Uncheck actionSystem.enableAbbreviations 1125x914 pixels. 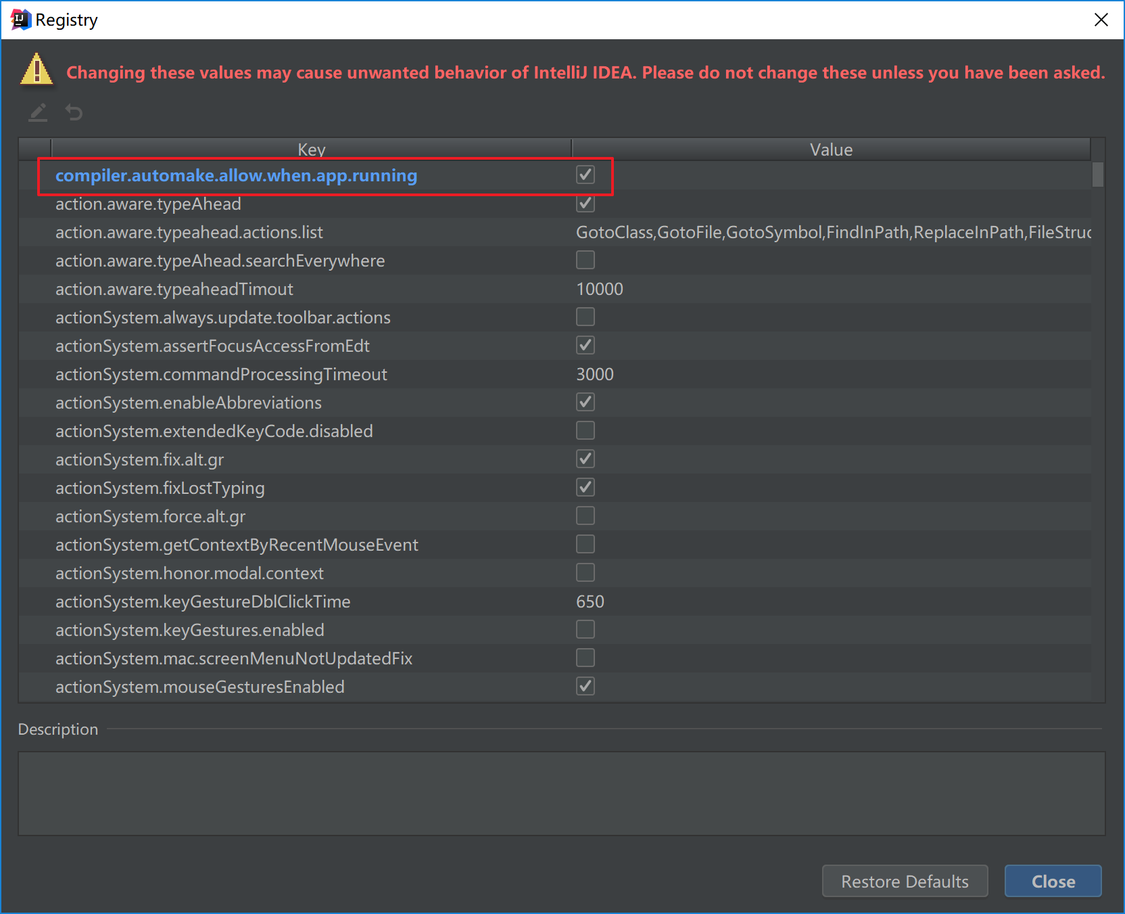click(585, 403)
